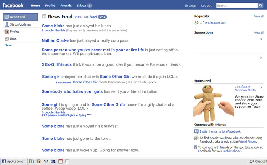Click the search magnifier button
The width and height of the screenshot is (267, 165).
pos(261,5)
